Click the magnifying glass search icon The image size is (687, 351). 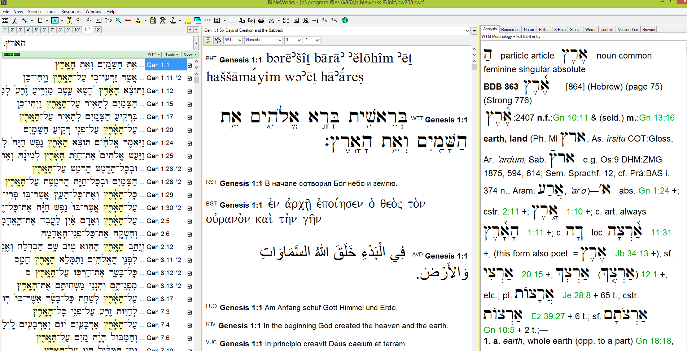tap(118, 20)
